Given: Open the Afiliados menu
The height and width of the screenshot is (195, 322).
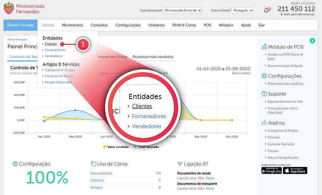Looking at the screenshot, I should point(226,25).
